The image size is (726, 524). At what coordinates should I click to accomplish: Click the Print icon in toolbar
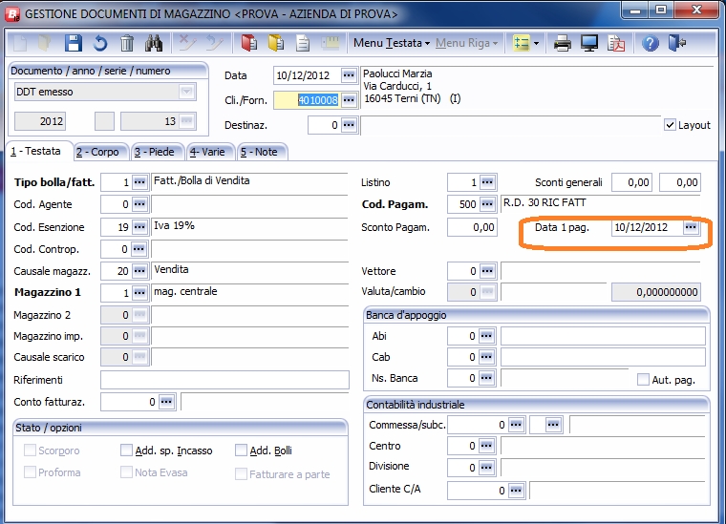[x=564, y=43]
